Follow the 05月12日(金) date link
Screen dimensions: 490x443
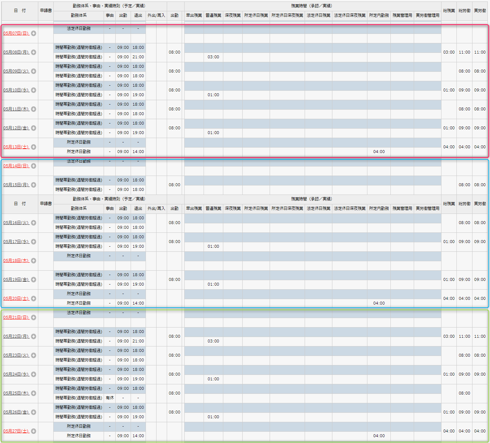coord(16,128)
